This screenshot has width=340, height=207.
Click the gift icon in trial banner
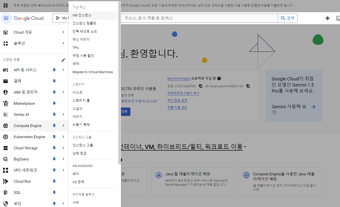(x=6, y=5)
